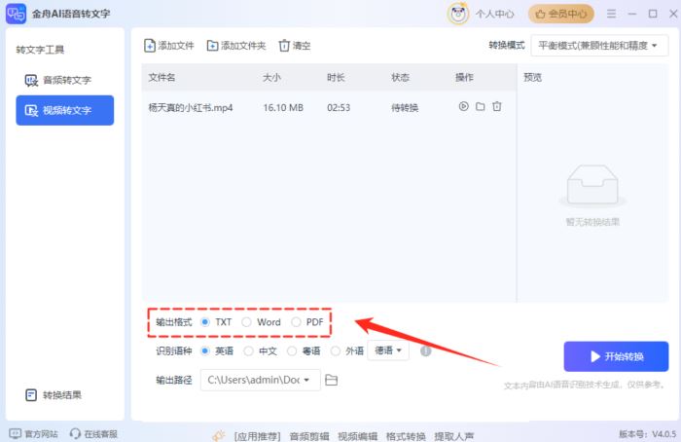The image size is (681, 442).
Task: Open the 德语 foreign language dropdown
Action: [388, 350]
